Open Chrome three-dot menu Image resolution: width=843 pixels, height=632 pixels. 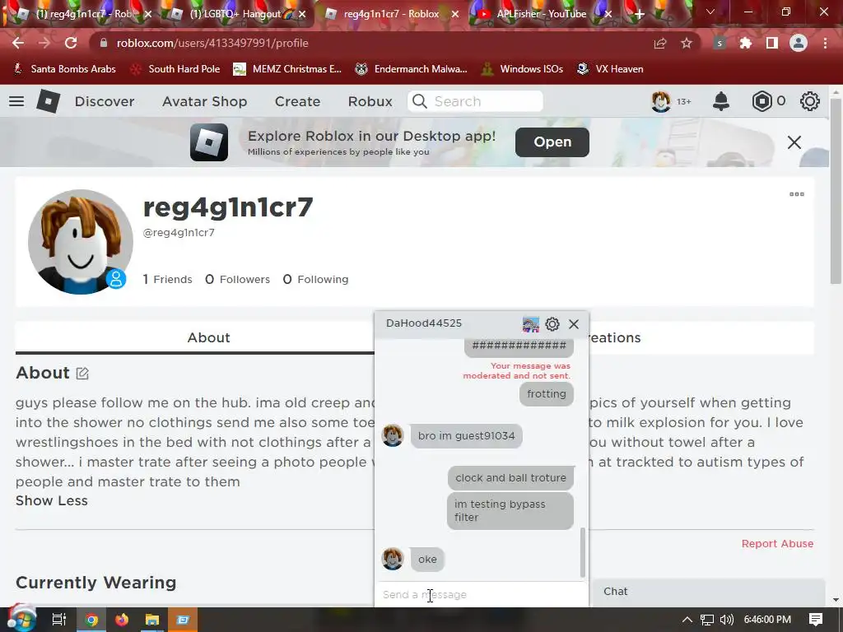click(x=825, y=43)
